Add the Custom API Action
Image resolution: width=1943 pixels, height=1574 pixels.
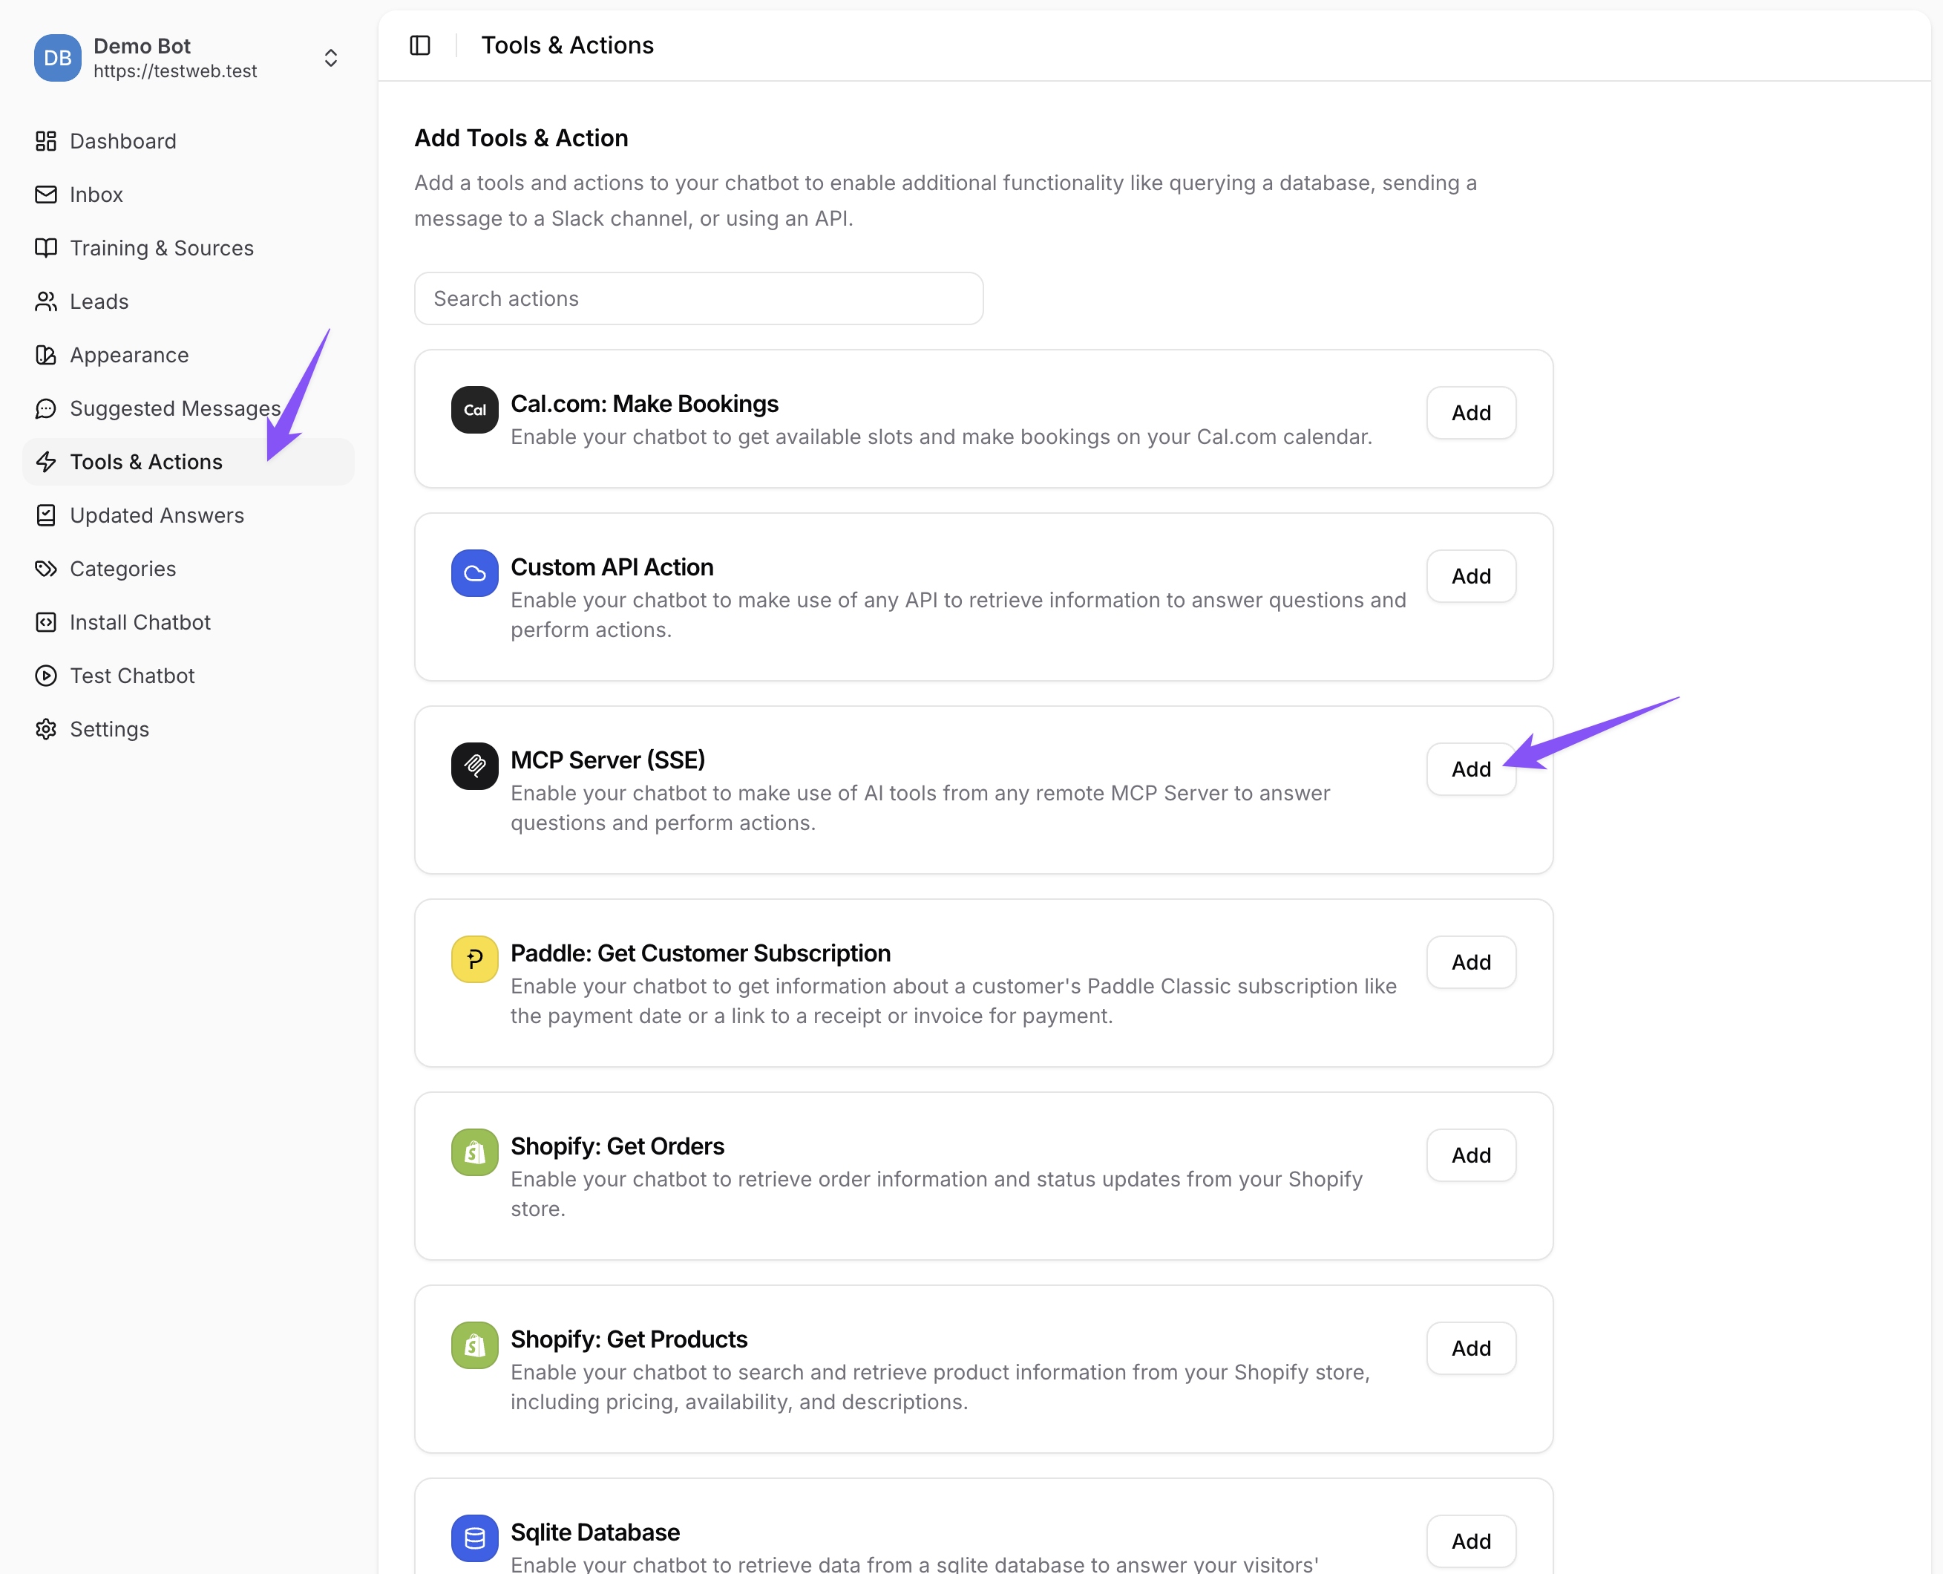(x=1470, y=575)
